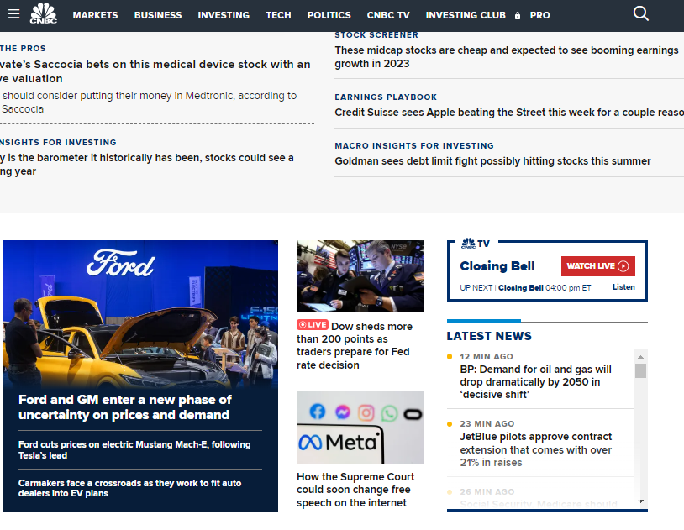Click the CNBC TV logo badge
The height and width of the screenshot is (530, 684).
click(x=476, y=244)
